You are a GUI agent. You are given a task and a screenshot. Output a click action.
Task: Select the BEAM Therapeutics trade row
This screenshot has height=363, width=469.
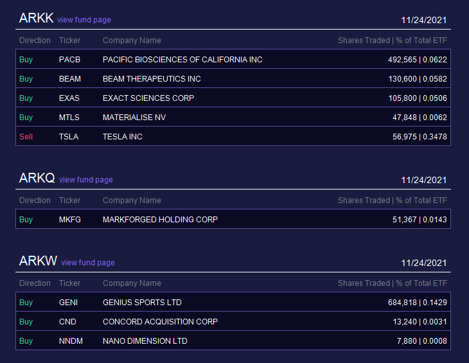pos(233,78)
